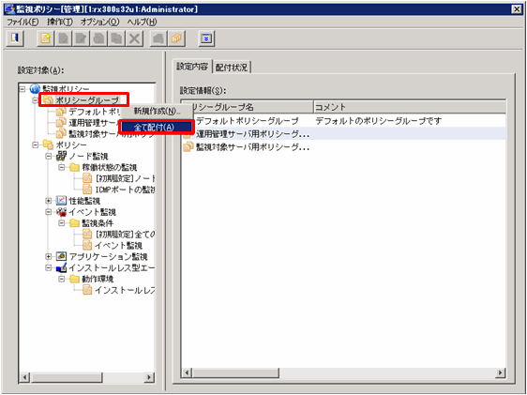This screenshot has width=527, height=395.
Task: Click the 性能監視 chart icon
Action: click(62, 201)
